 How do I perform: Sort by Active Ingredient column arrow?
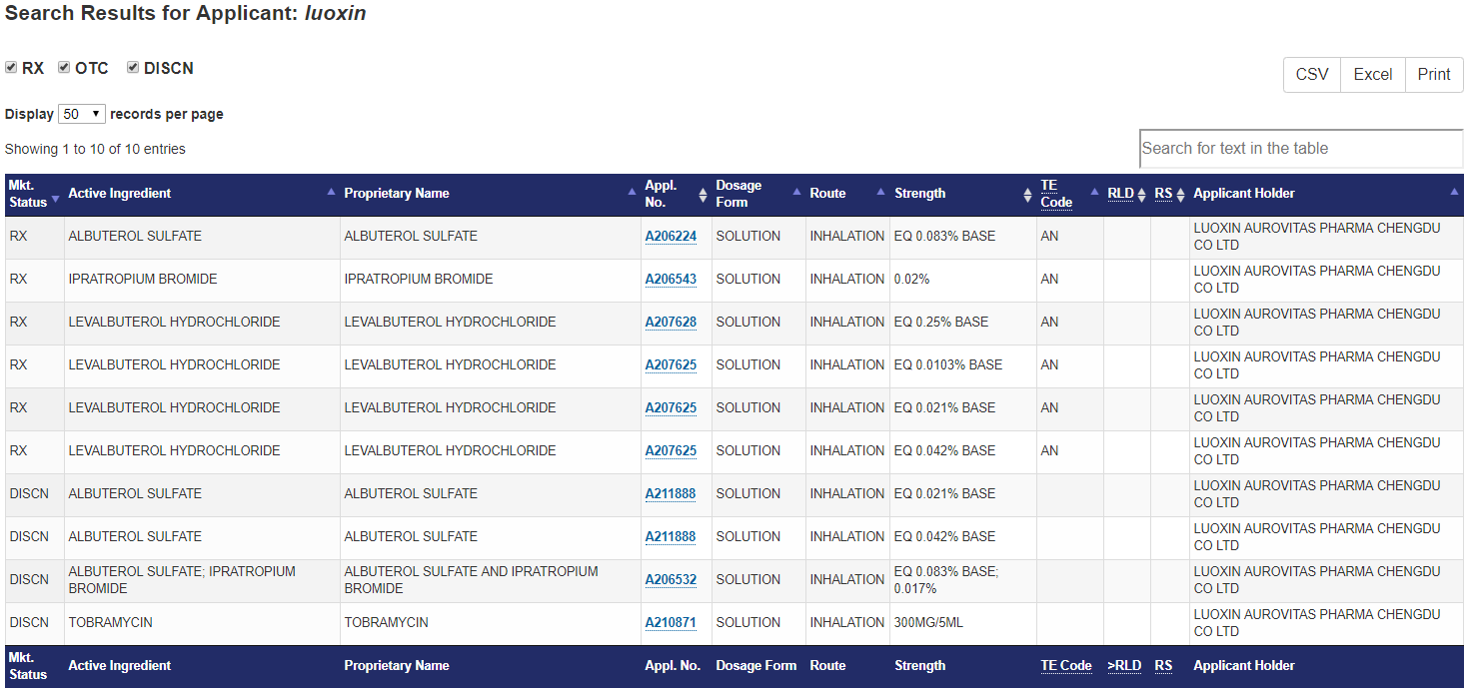pyautogui.click(x=331, y=192)
